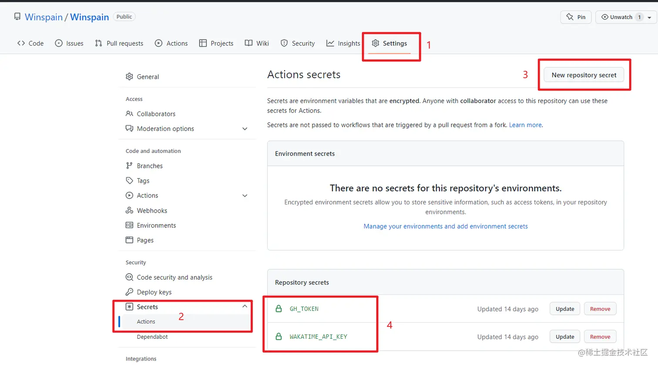This screenshot has width=658, height=367.
Task: Collapse the Secrets section chevron
Action: [x=245, y=307]
